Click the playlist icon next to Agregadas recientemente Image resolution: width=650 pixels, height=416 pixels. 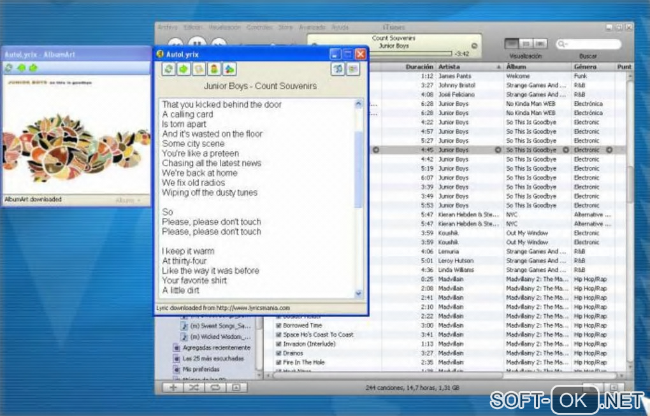coord(177,348)
